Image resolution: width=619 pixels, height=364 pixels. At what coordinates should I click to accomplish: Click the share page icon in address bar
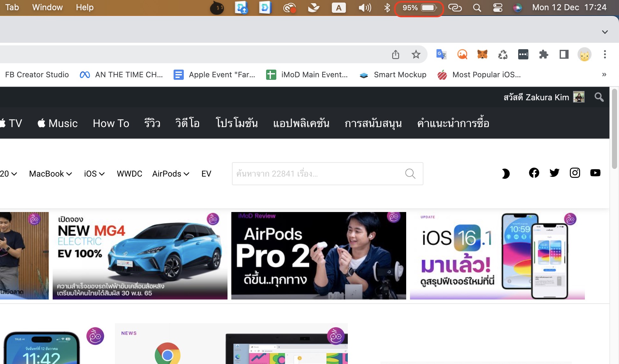pyautogui.click(x=396, y=55)
